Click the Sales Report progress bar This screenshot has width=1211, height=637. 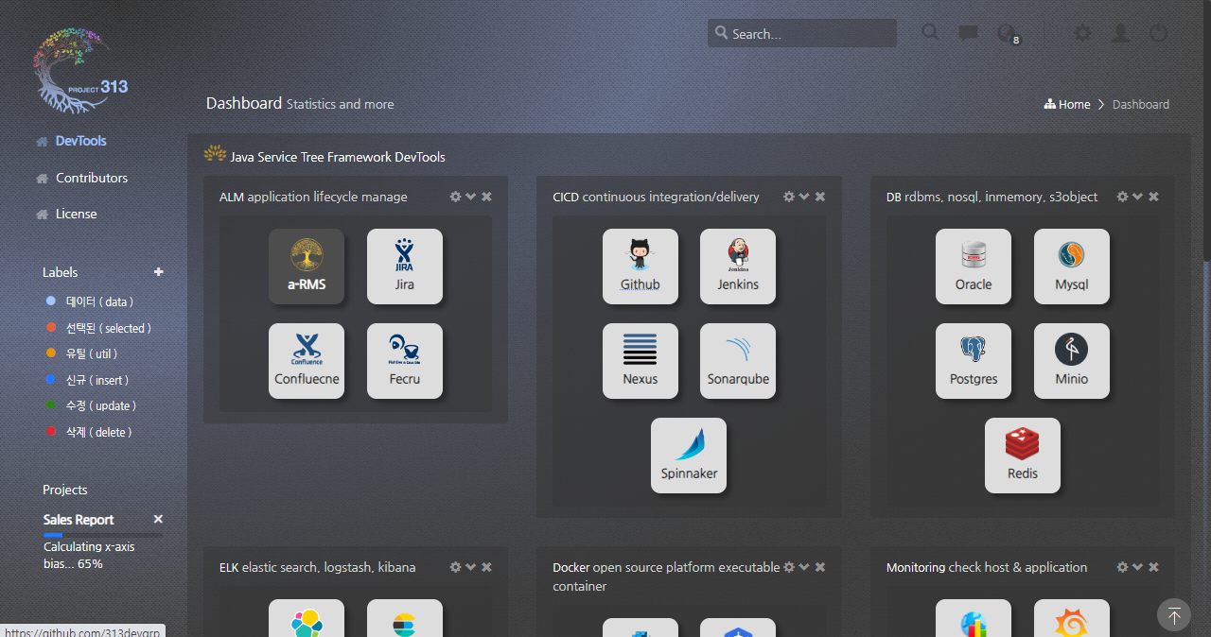tap(103, 536)
